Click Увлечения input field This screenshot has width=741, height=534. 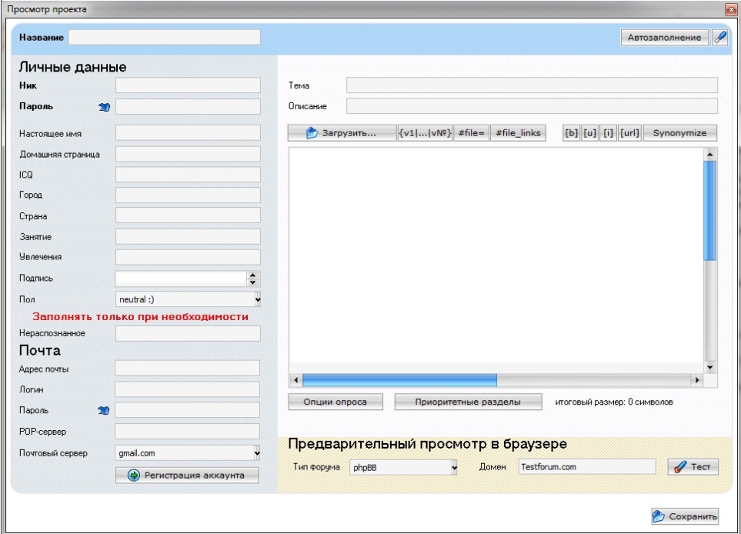tap(188, 256)
